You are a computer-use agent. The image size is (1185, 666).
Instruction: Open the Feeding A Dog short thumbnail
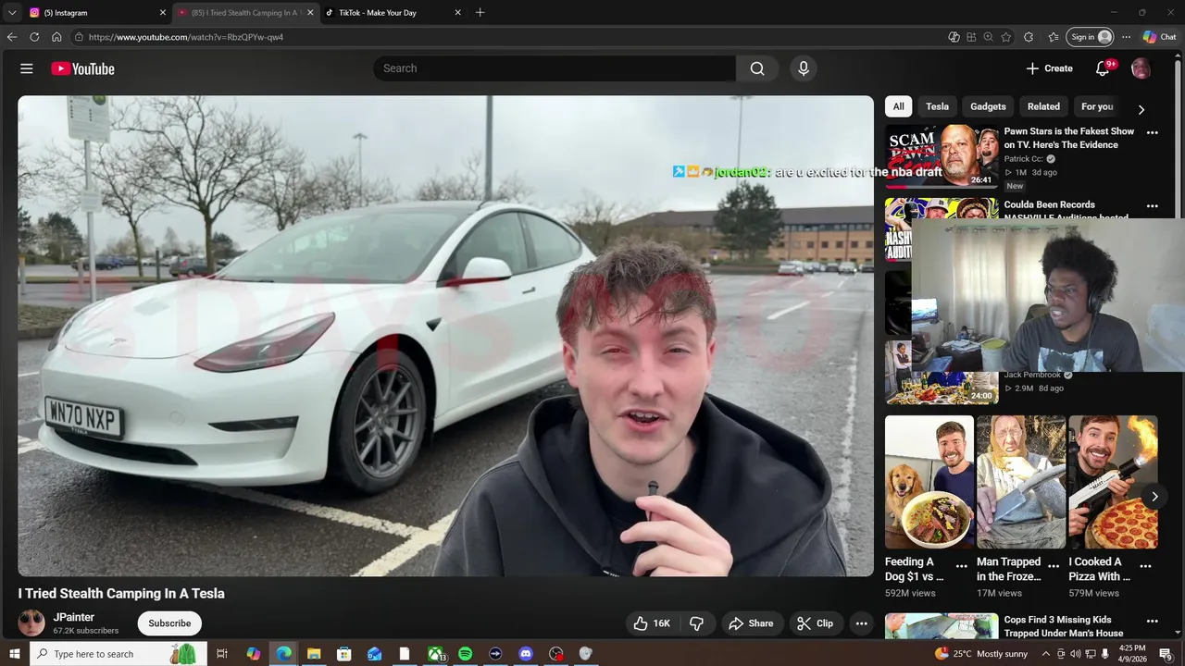click(929, 482)
